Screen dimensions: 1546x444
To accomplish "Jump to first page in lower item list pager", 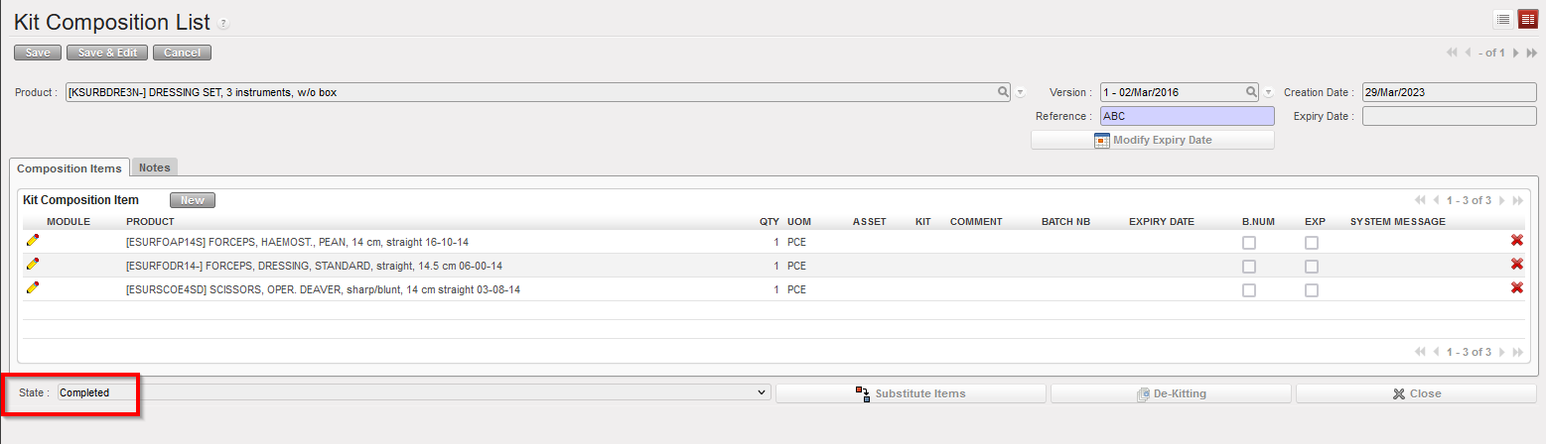I will click(1420, 352).
